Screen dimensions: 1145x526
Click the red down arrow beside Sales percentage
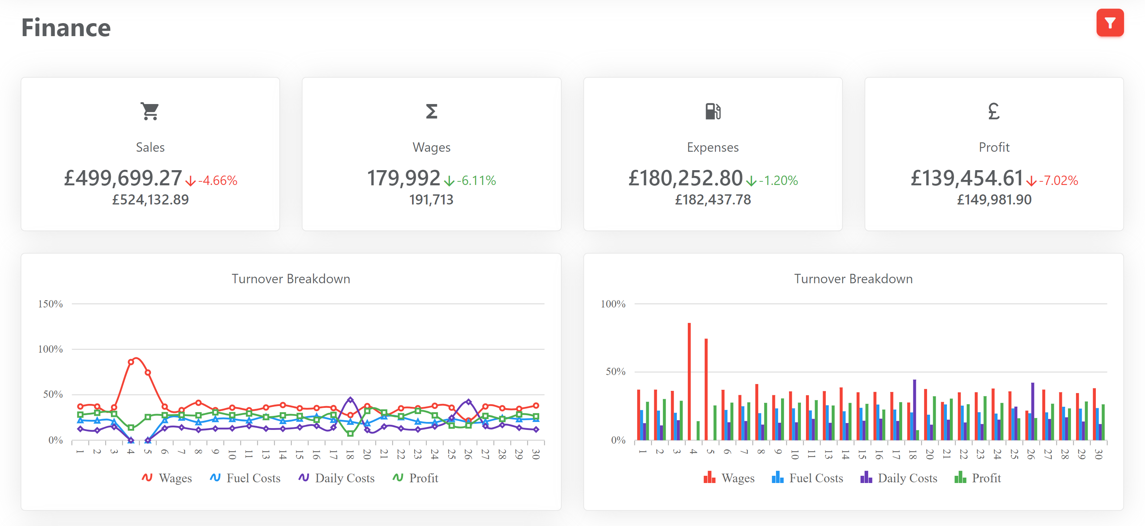190,181
